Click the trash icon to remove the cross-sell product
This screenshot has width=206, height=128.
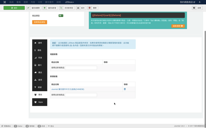[x=125, y=89]
